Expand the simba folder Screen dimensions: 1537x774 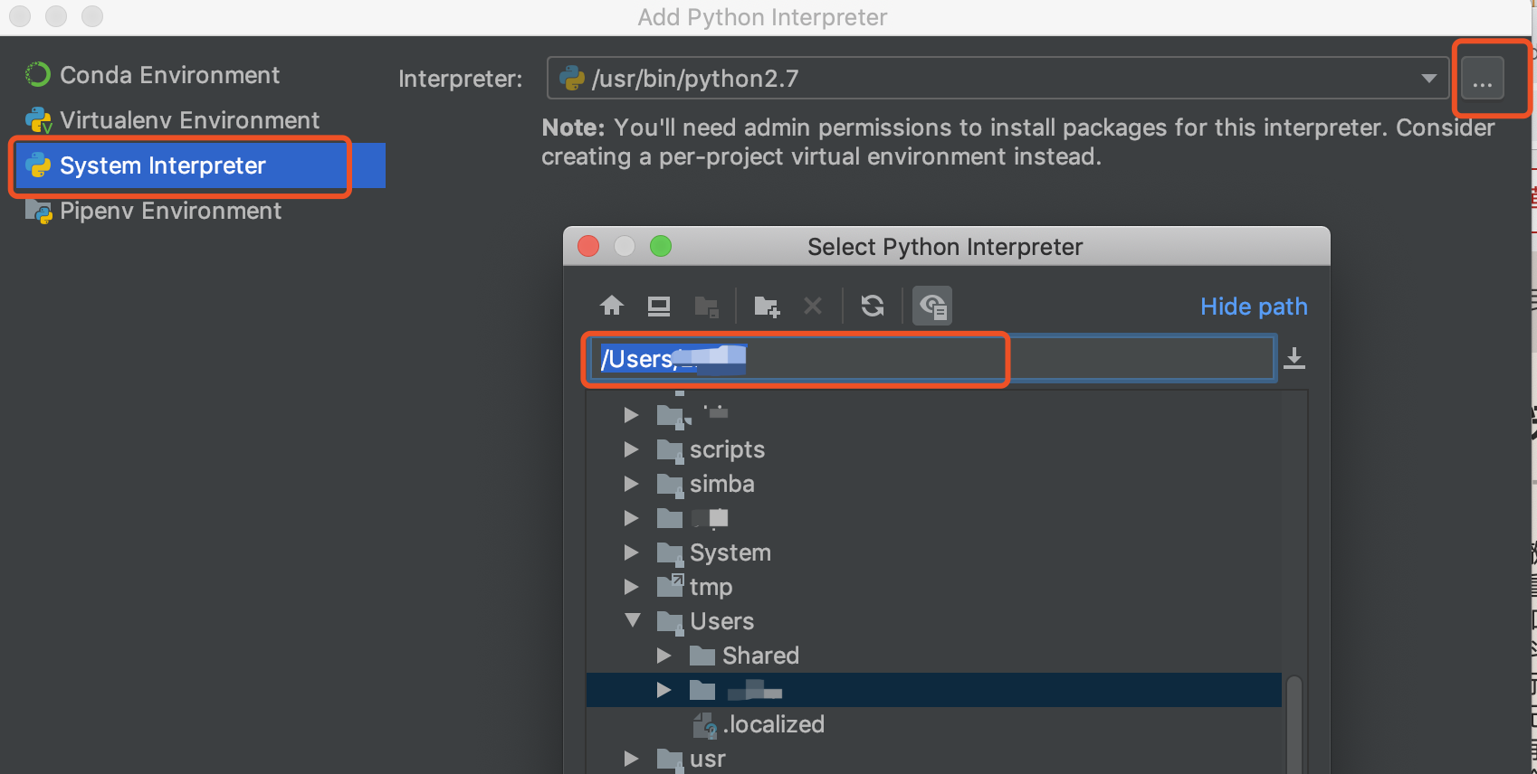632,484
